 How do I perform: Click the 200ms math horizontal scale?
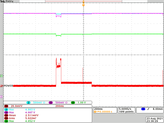click(x=60, y=106)
